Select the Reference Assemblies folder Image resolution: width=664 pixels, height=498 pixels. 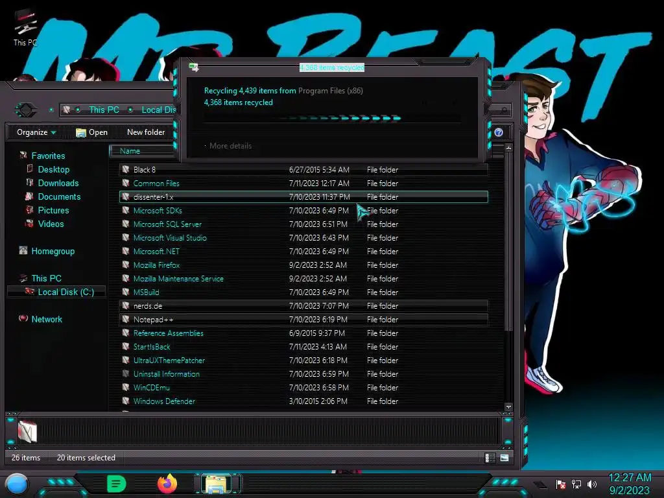click(x=303, y=333)
